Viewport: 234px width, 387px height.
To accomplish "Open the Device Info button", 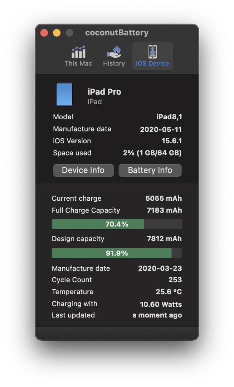I will click(x=83, y=170).
